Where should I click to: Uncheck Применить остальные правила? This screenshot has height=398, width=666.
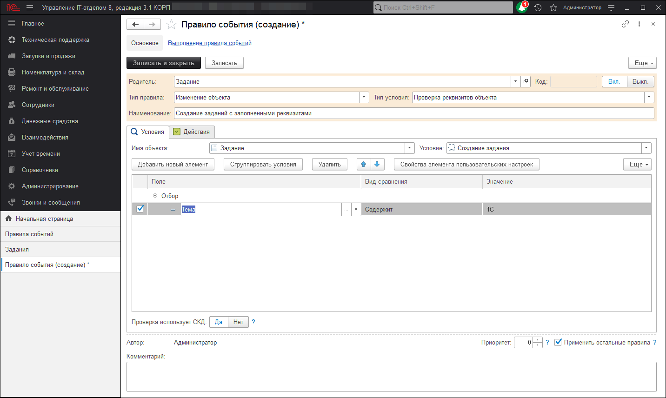(x=558, y=342)
